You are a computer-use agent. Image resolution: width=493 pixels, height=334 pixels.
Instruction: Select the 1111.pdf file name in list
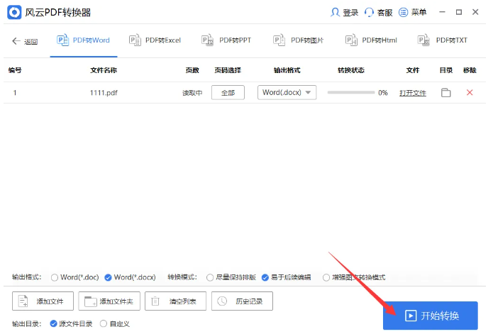click(x=104, y=93)
